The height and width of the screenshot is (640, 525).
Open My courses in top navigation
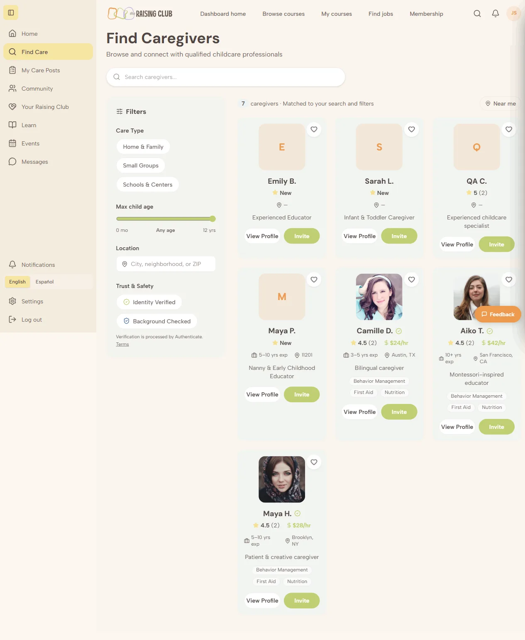337,14
